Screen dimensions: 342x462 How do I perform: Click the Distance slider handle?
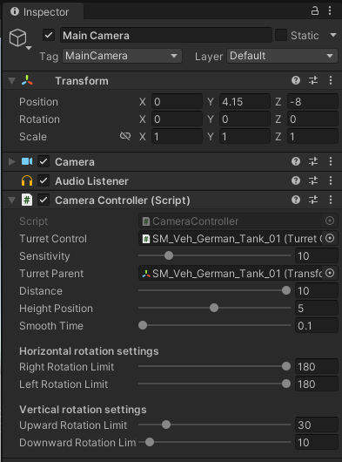[x=286, y=290]
